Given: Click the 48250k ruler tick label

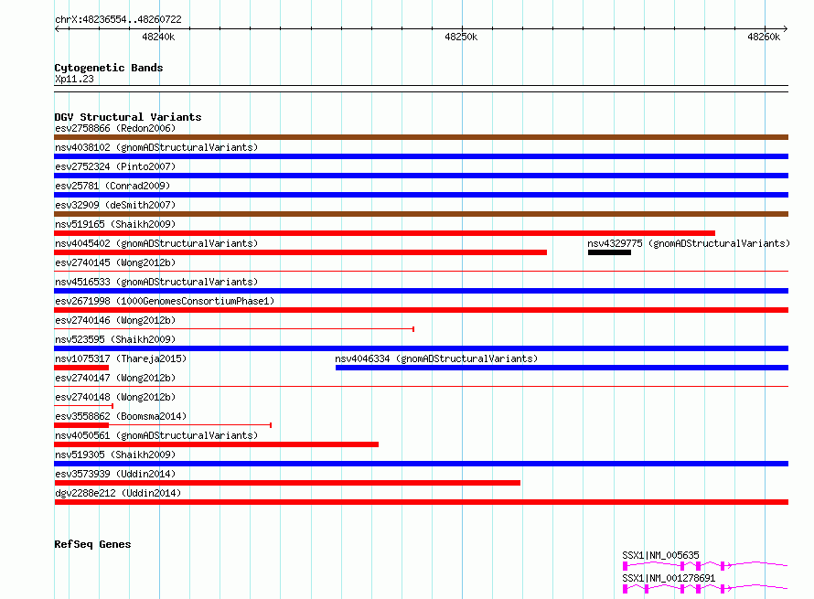Looking at the screenshot, I should [461, 37].
